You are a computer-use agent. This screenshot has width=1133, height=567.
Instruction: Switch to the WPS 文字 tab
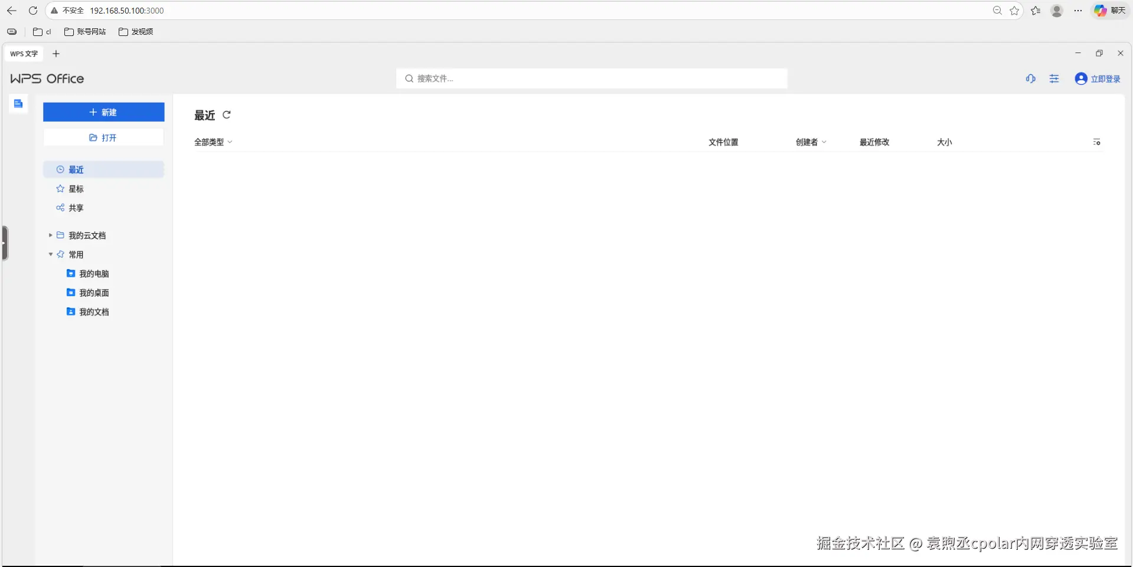point(24,54)
